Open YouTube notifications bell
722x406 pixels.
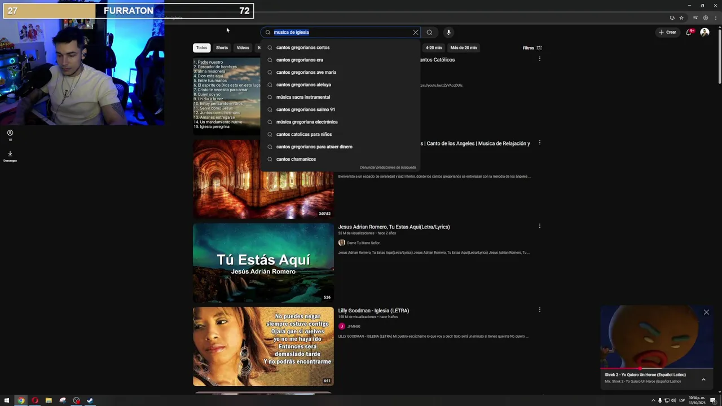click(689, 32)
